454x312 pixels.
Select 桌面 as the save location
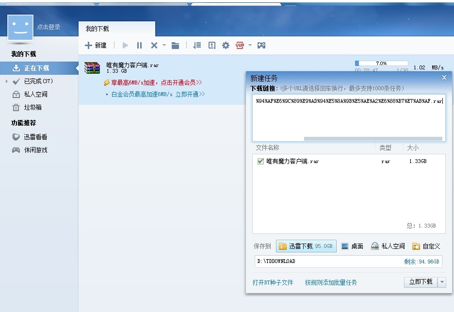(352, 246)
